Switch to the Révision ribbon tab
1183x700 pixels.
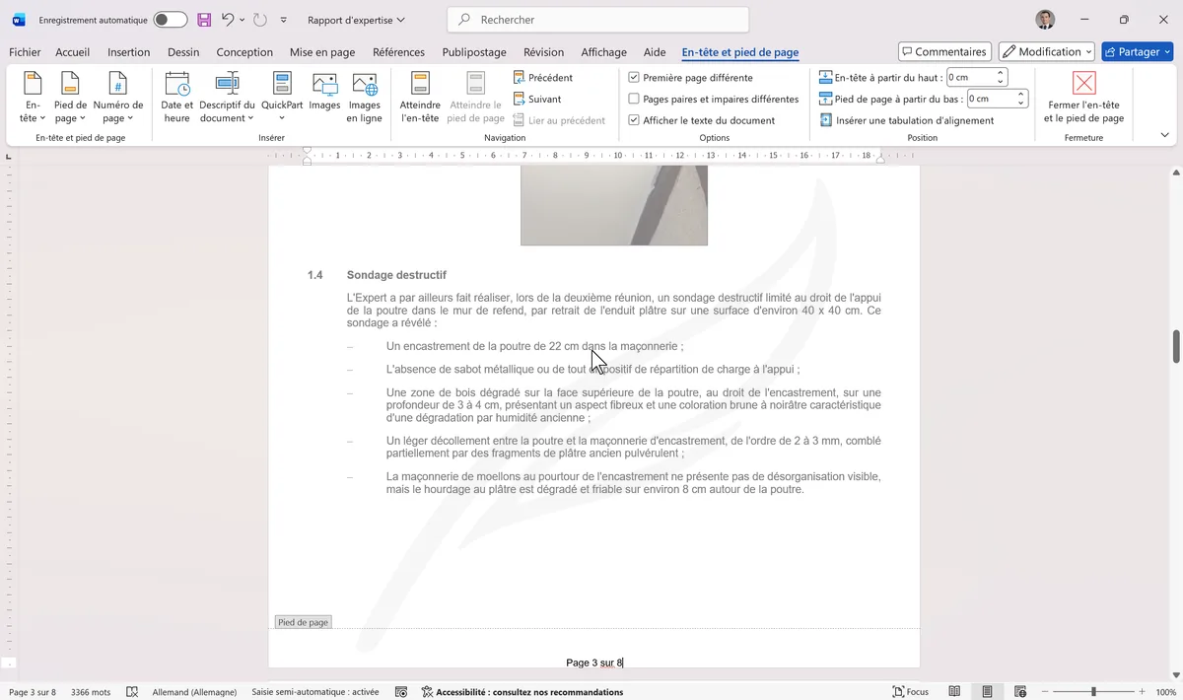point(543,52)
